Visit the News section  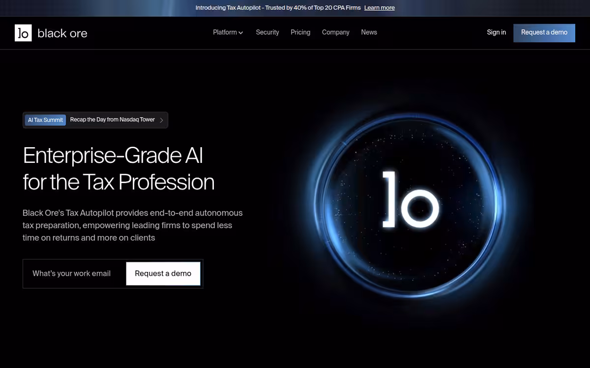tap(369, 32)
